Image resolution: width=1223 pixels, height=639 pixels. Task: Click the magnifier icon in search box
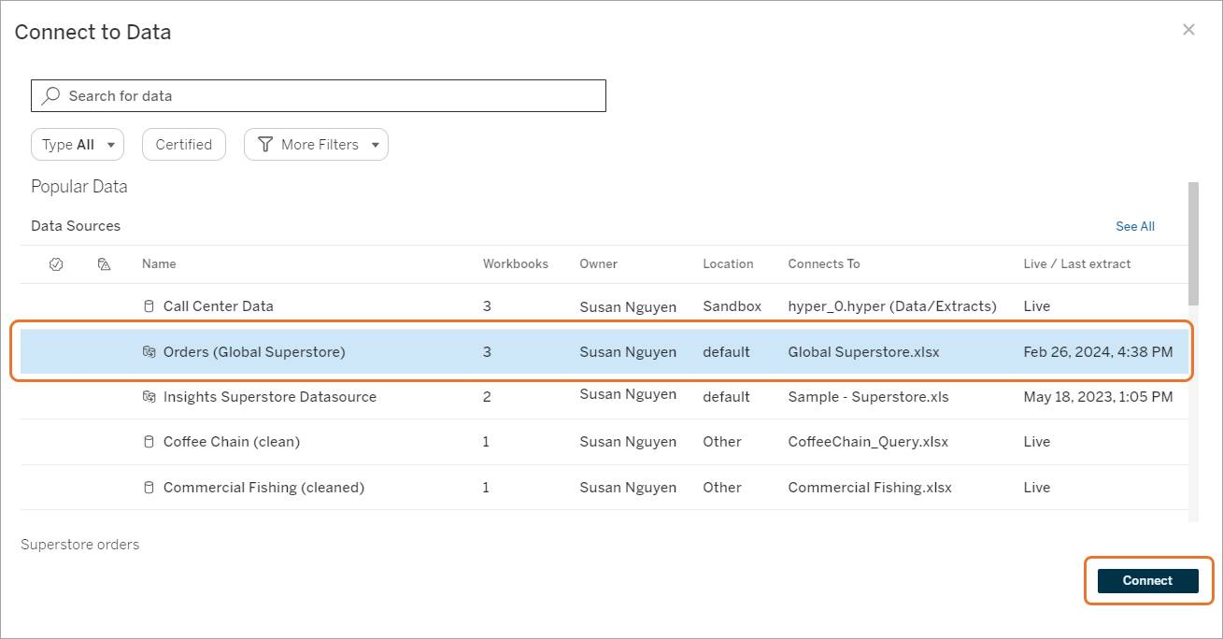click(51, 95)
